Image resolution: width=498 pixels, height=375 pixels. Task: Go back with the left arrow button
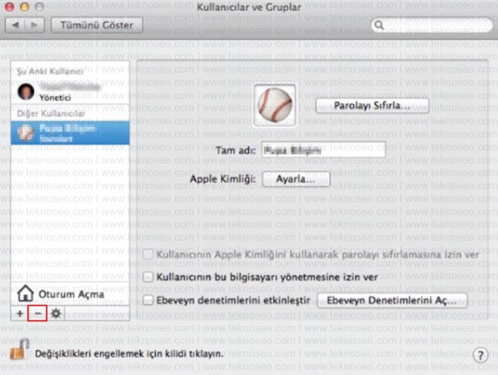(x=16, y=25)
